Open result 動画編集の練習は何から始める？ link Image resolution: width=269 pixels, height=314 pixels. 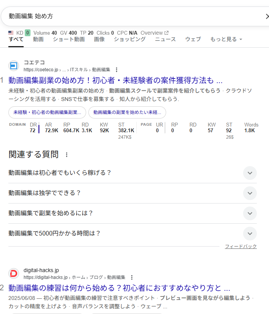(119, 288)
